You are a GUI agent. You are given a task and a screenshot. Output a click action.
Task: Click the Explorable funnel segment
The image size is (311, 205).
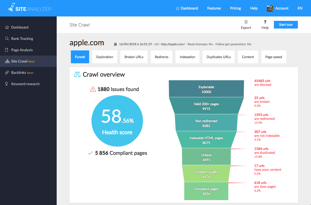click(x=206, y=89)
